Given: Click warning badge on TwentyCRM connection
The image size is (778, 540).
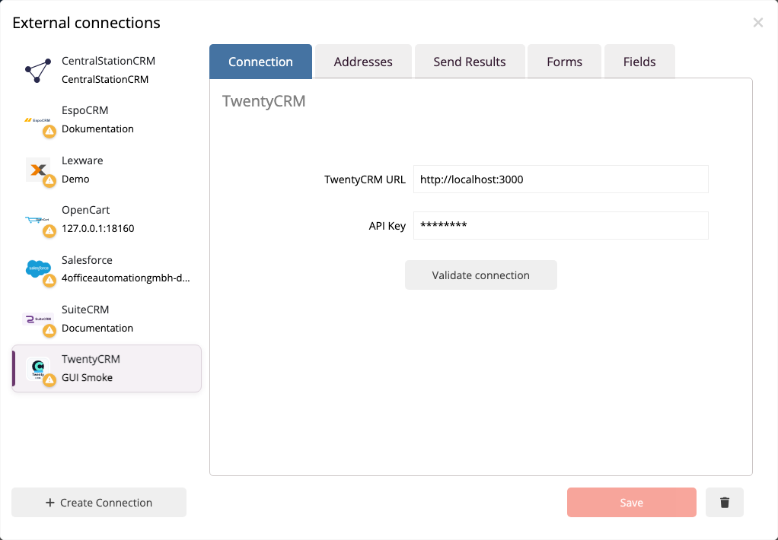Looking at the screenshot, I should click(x=49, y=380).
